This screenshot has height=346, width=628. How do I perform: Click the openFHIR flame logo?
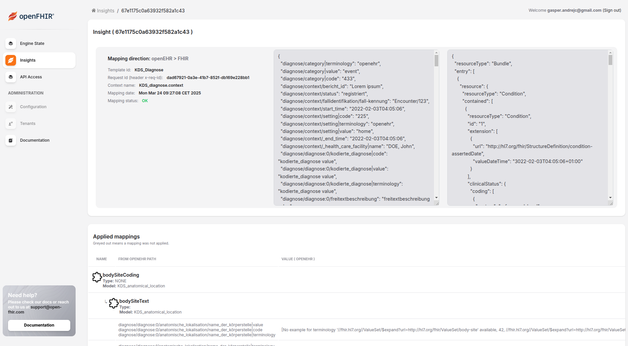(12, 16)
